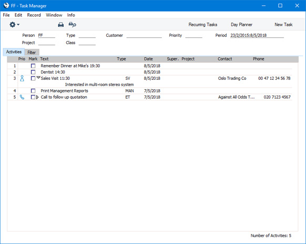Screen dimensions: 306x244
Task: Minimize the Task Manager window
Action: (x=263, y=6)
